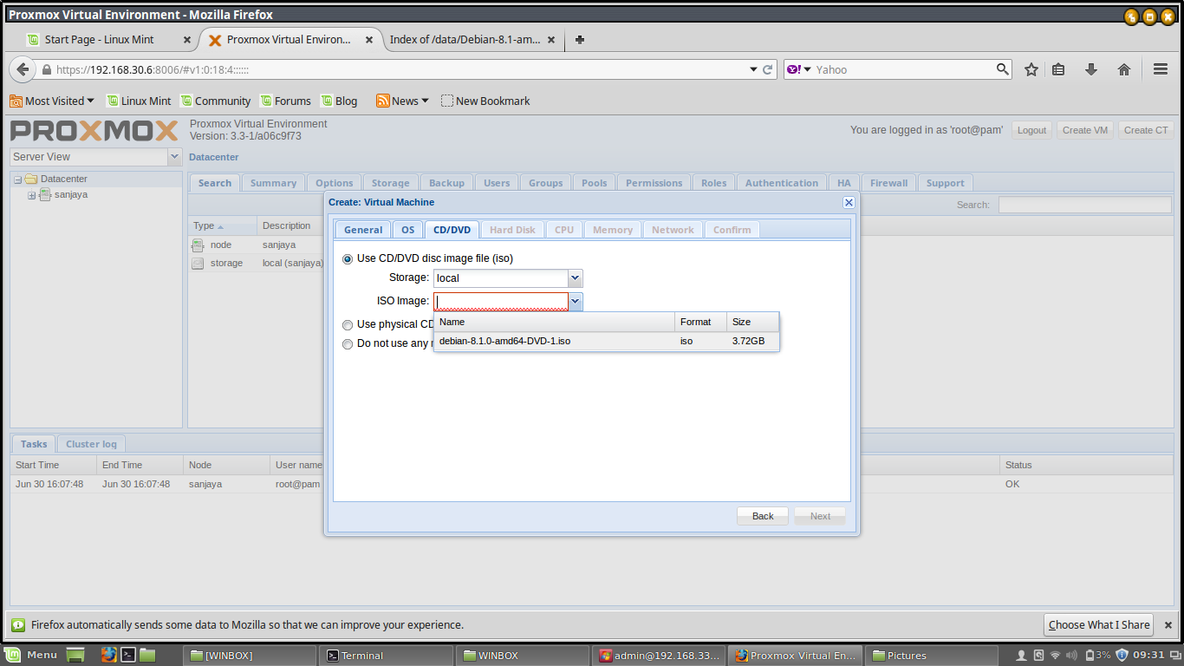
Task: Click the Choose What I Share button
Action: (1099, 624)
